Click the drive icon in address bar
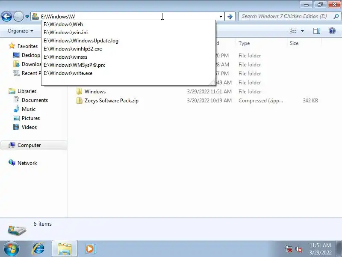Viewport: 342px width, 257px height. (35, 16)
